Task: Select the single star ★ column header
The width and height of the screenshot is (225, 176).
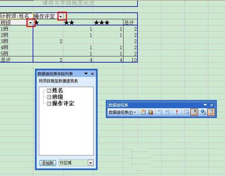Action: point(36,23)
